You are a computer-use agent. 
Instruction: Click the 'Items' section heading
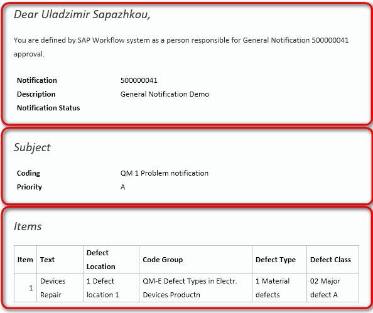tap(28, 226)
